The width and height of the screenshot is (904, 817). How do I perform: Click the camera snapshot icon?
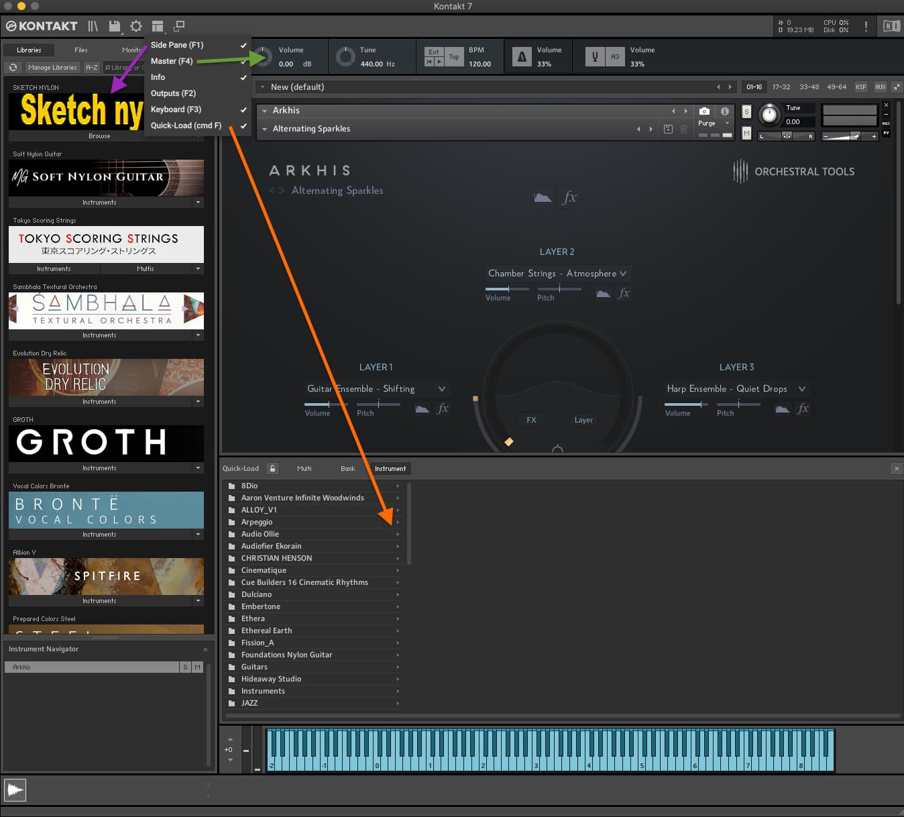[x=704, y=111]
